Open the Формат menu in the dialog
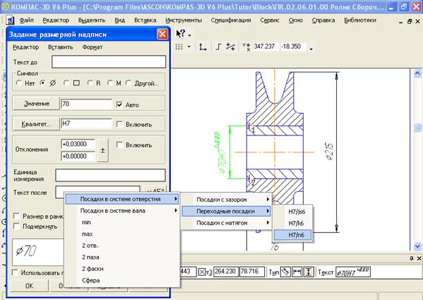 pyautogui.click(x=92, y=47)
